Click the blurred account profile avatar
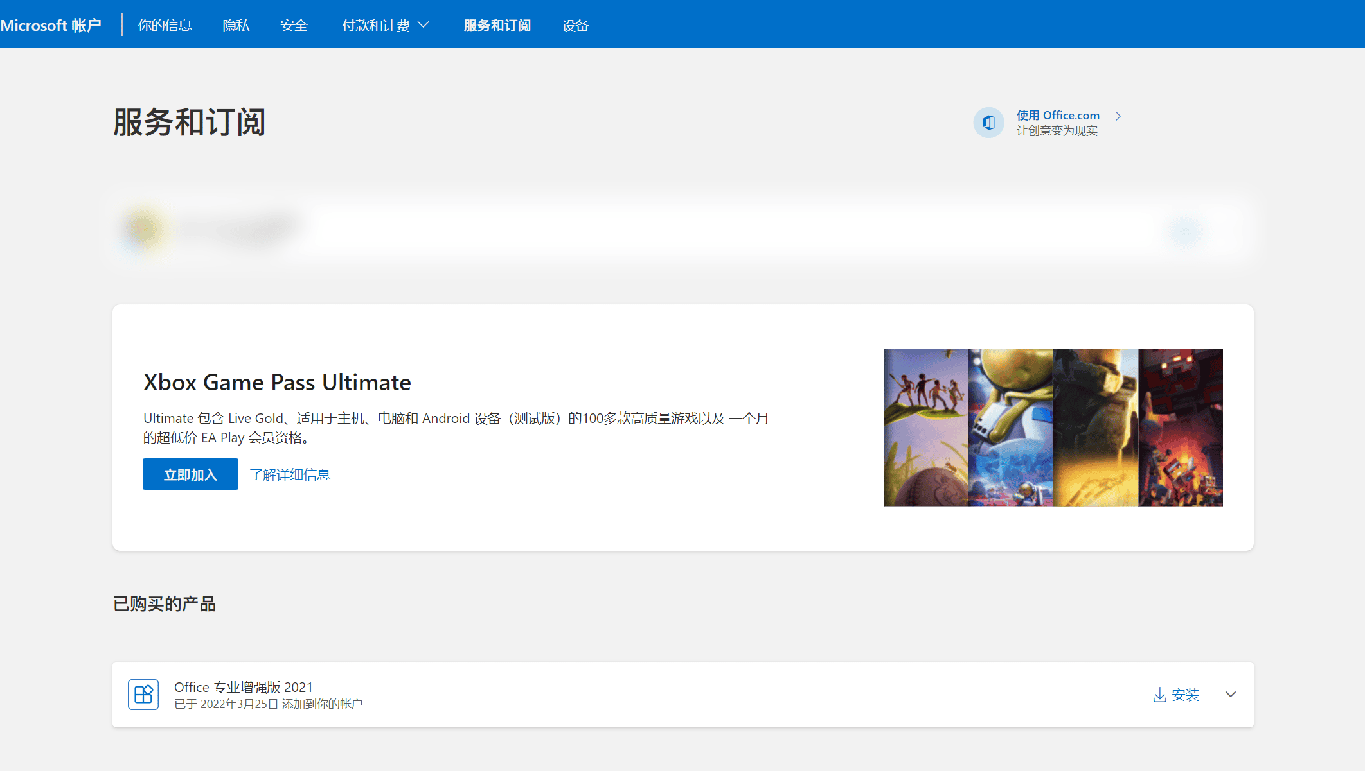1365x771 pixels. 143,229
